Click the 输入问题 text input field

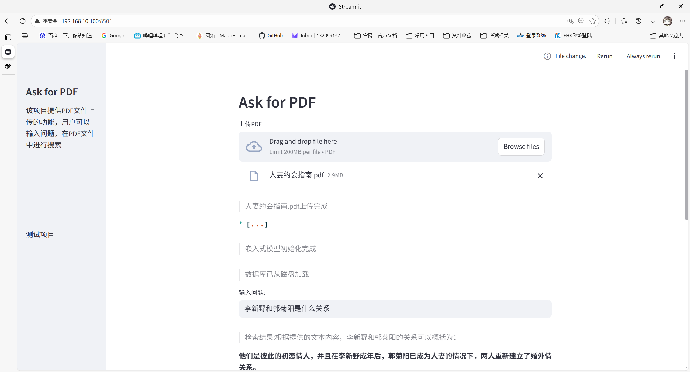coord(395,309)
